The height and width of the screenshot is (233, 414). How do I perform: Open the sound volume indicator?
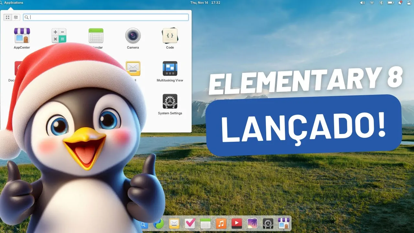362,3
